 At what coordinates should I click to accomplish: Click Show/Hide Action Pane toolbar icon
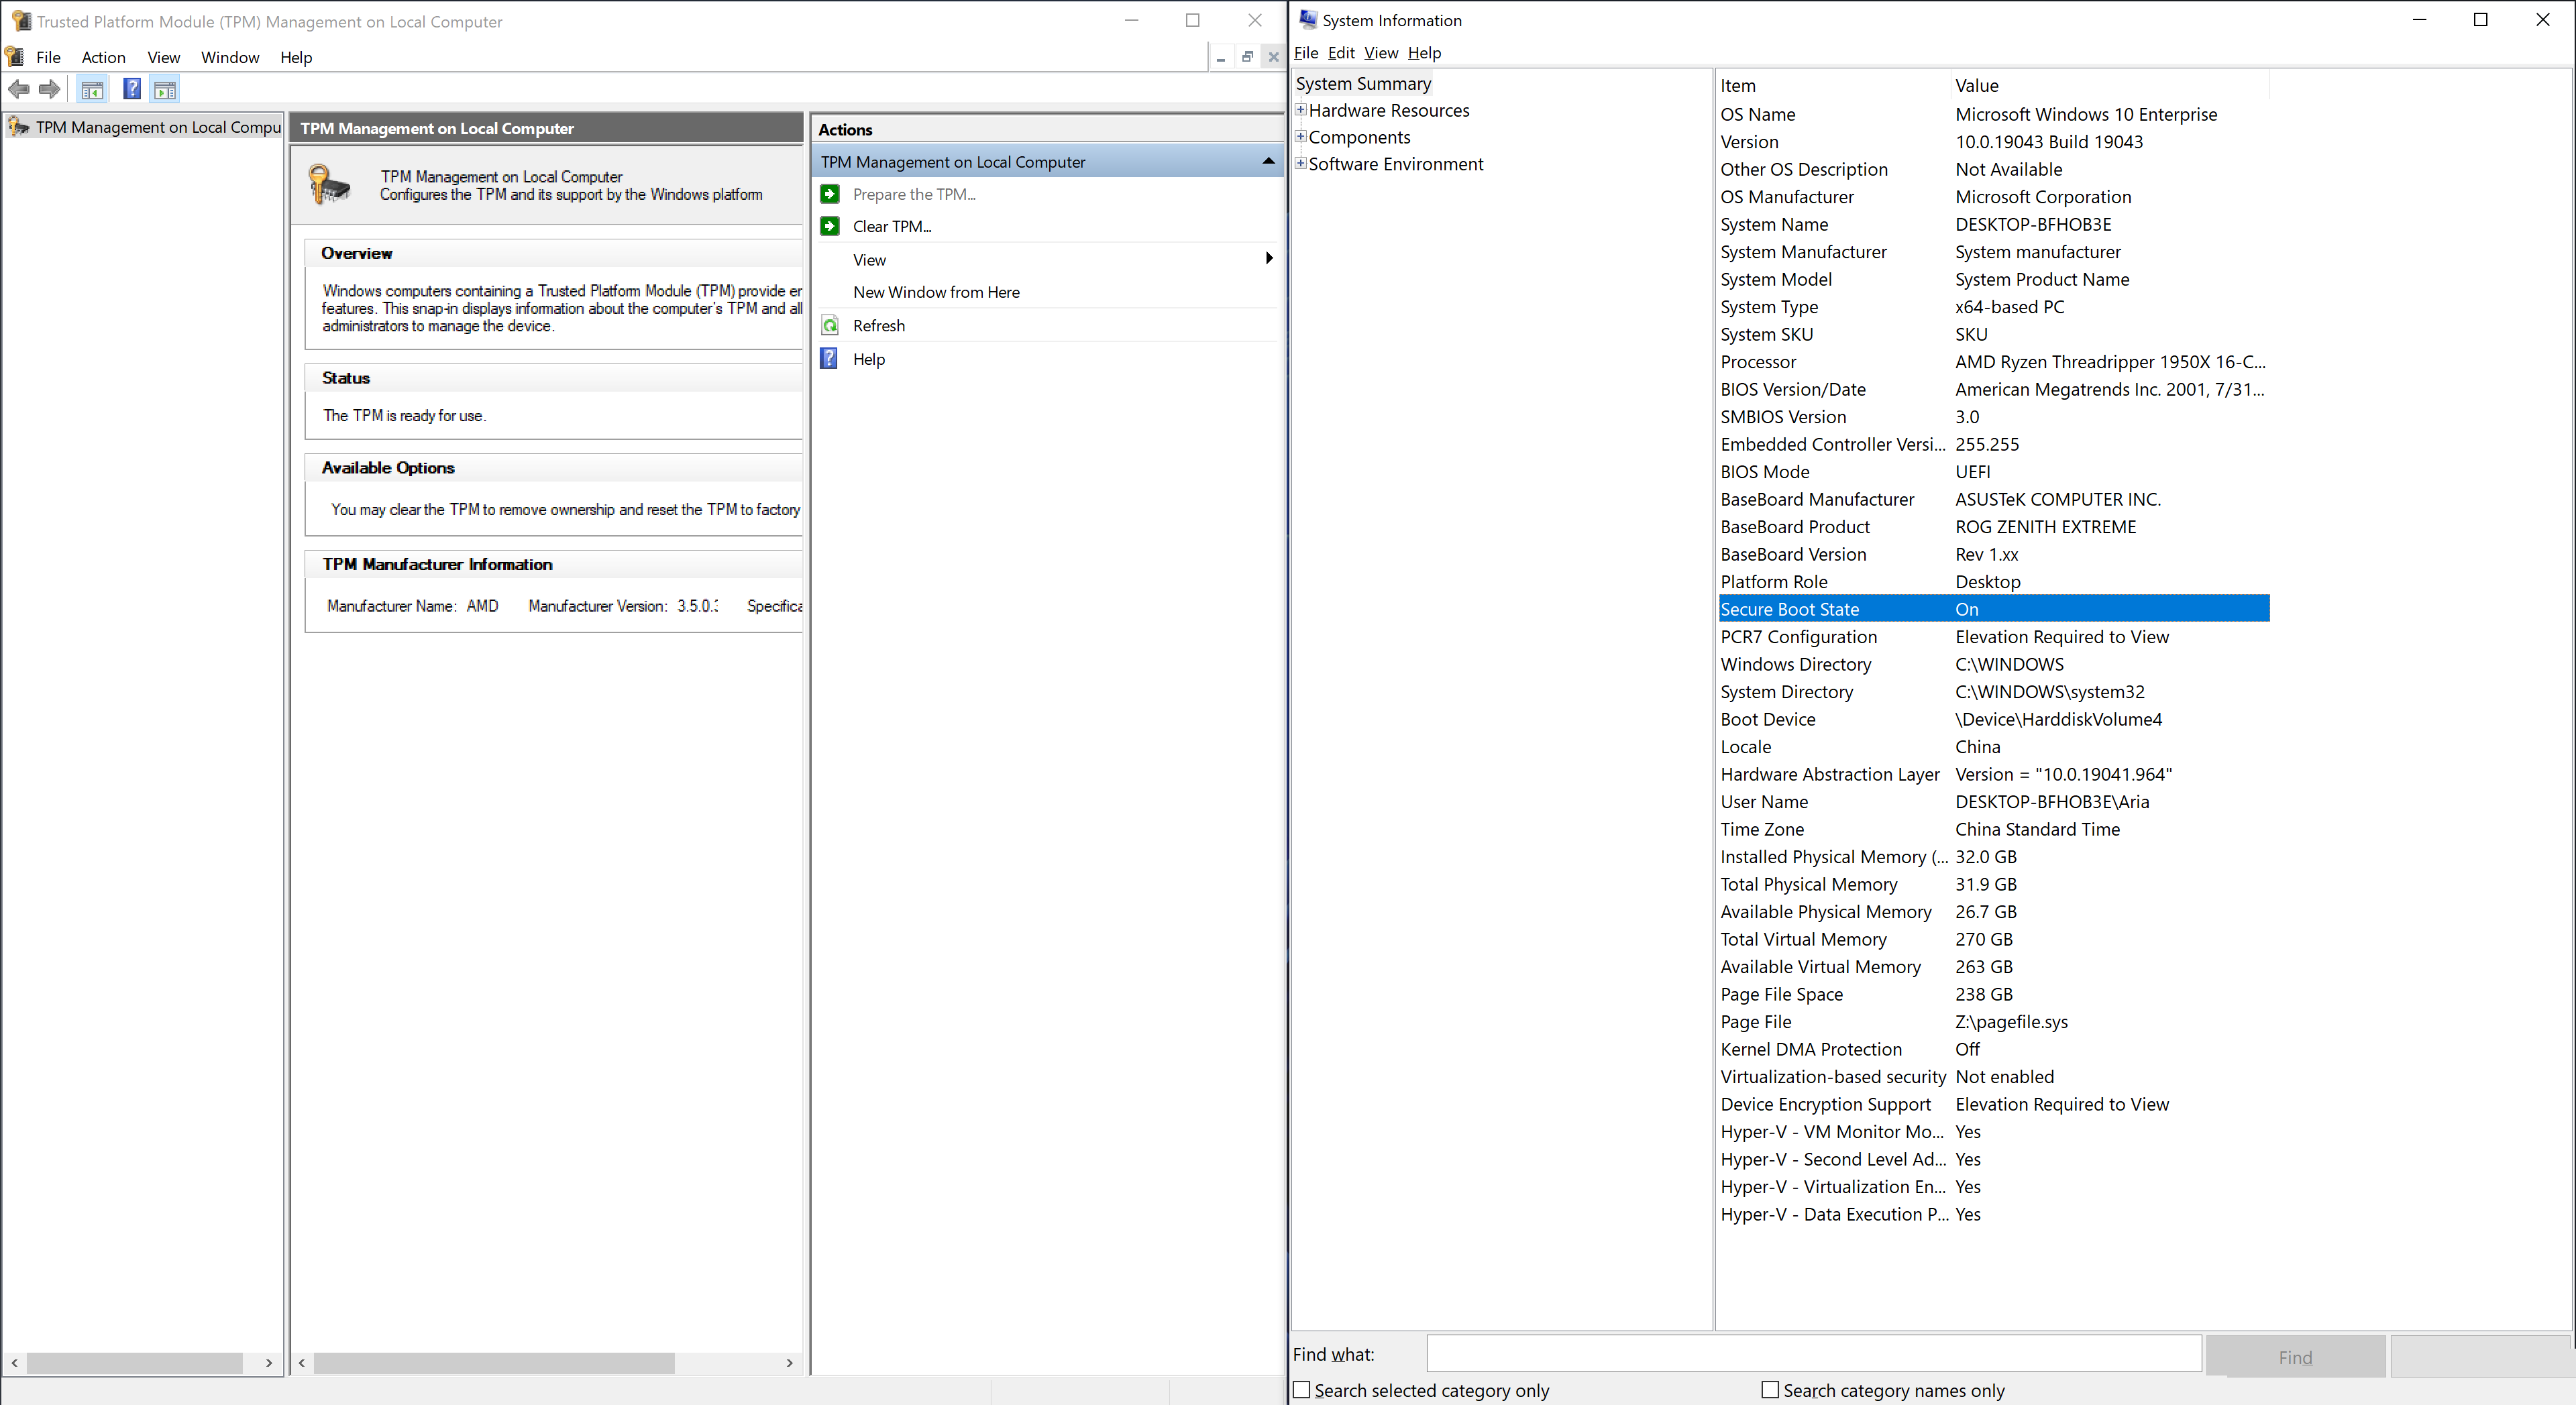tap(165, 90)
